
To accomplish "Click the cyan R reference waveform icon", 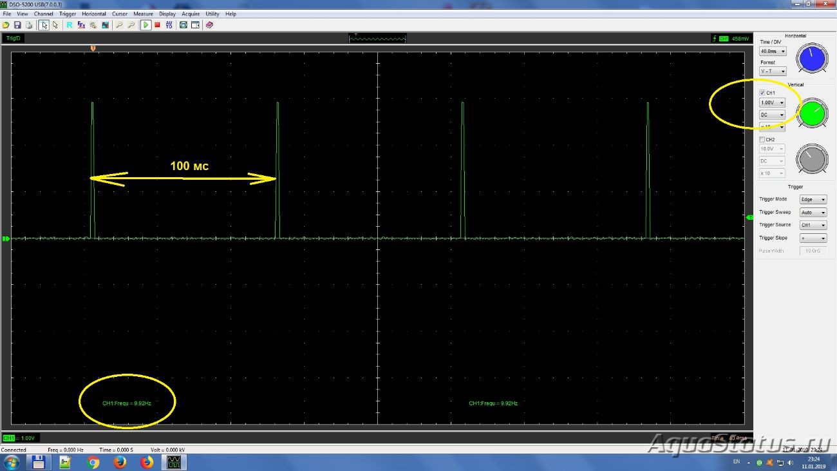I will click(x=70, y=25).
